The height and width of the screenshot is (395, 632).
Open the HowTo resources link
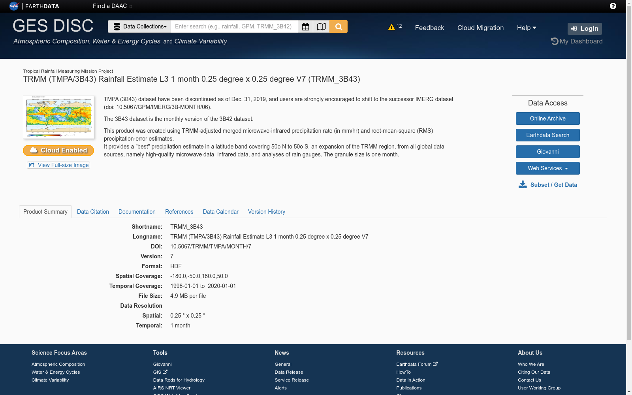point(404,372)
